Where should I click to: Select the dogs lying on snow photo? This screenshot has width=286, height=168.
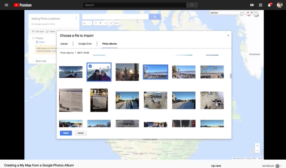(212, 100)
